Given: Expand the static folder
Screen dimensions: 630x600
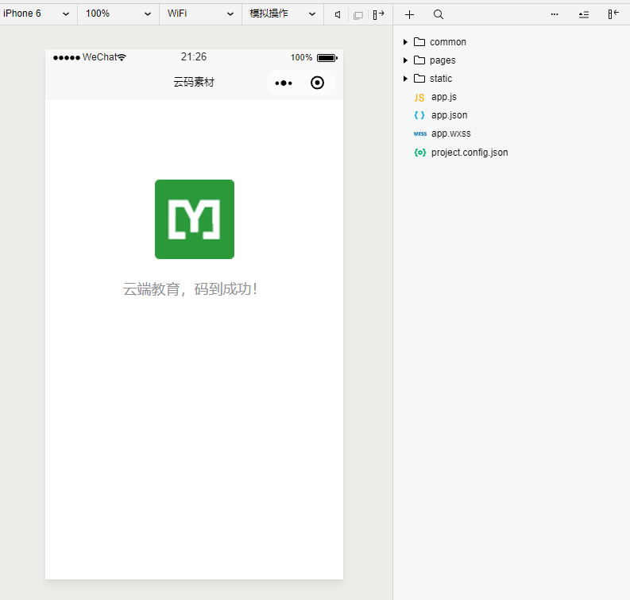Looking at the screenshot, I should click(x=440, y=79).
